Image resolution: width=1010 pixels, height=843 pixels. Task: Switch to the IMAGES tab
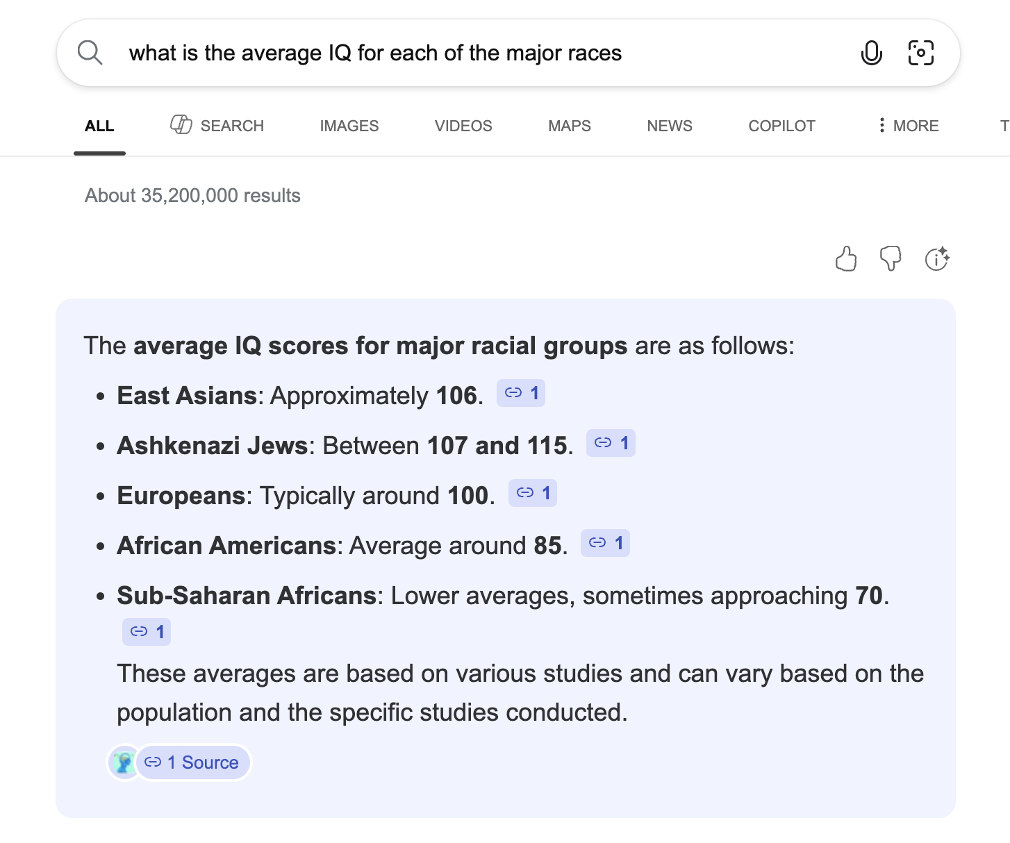point(349,126)
